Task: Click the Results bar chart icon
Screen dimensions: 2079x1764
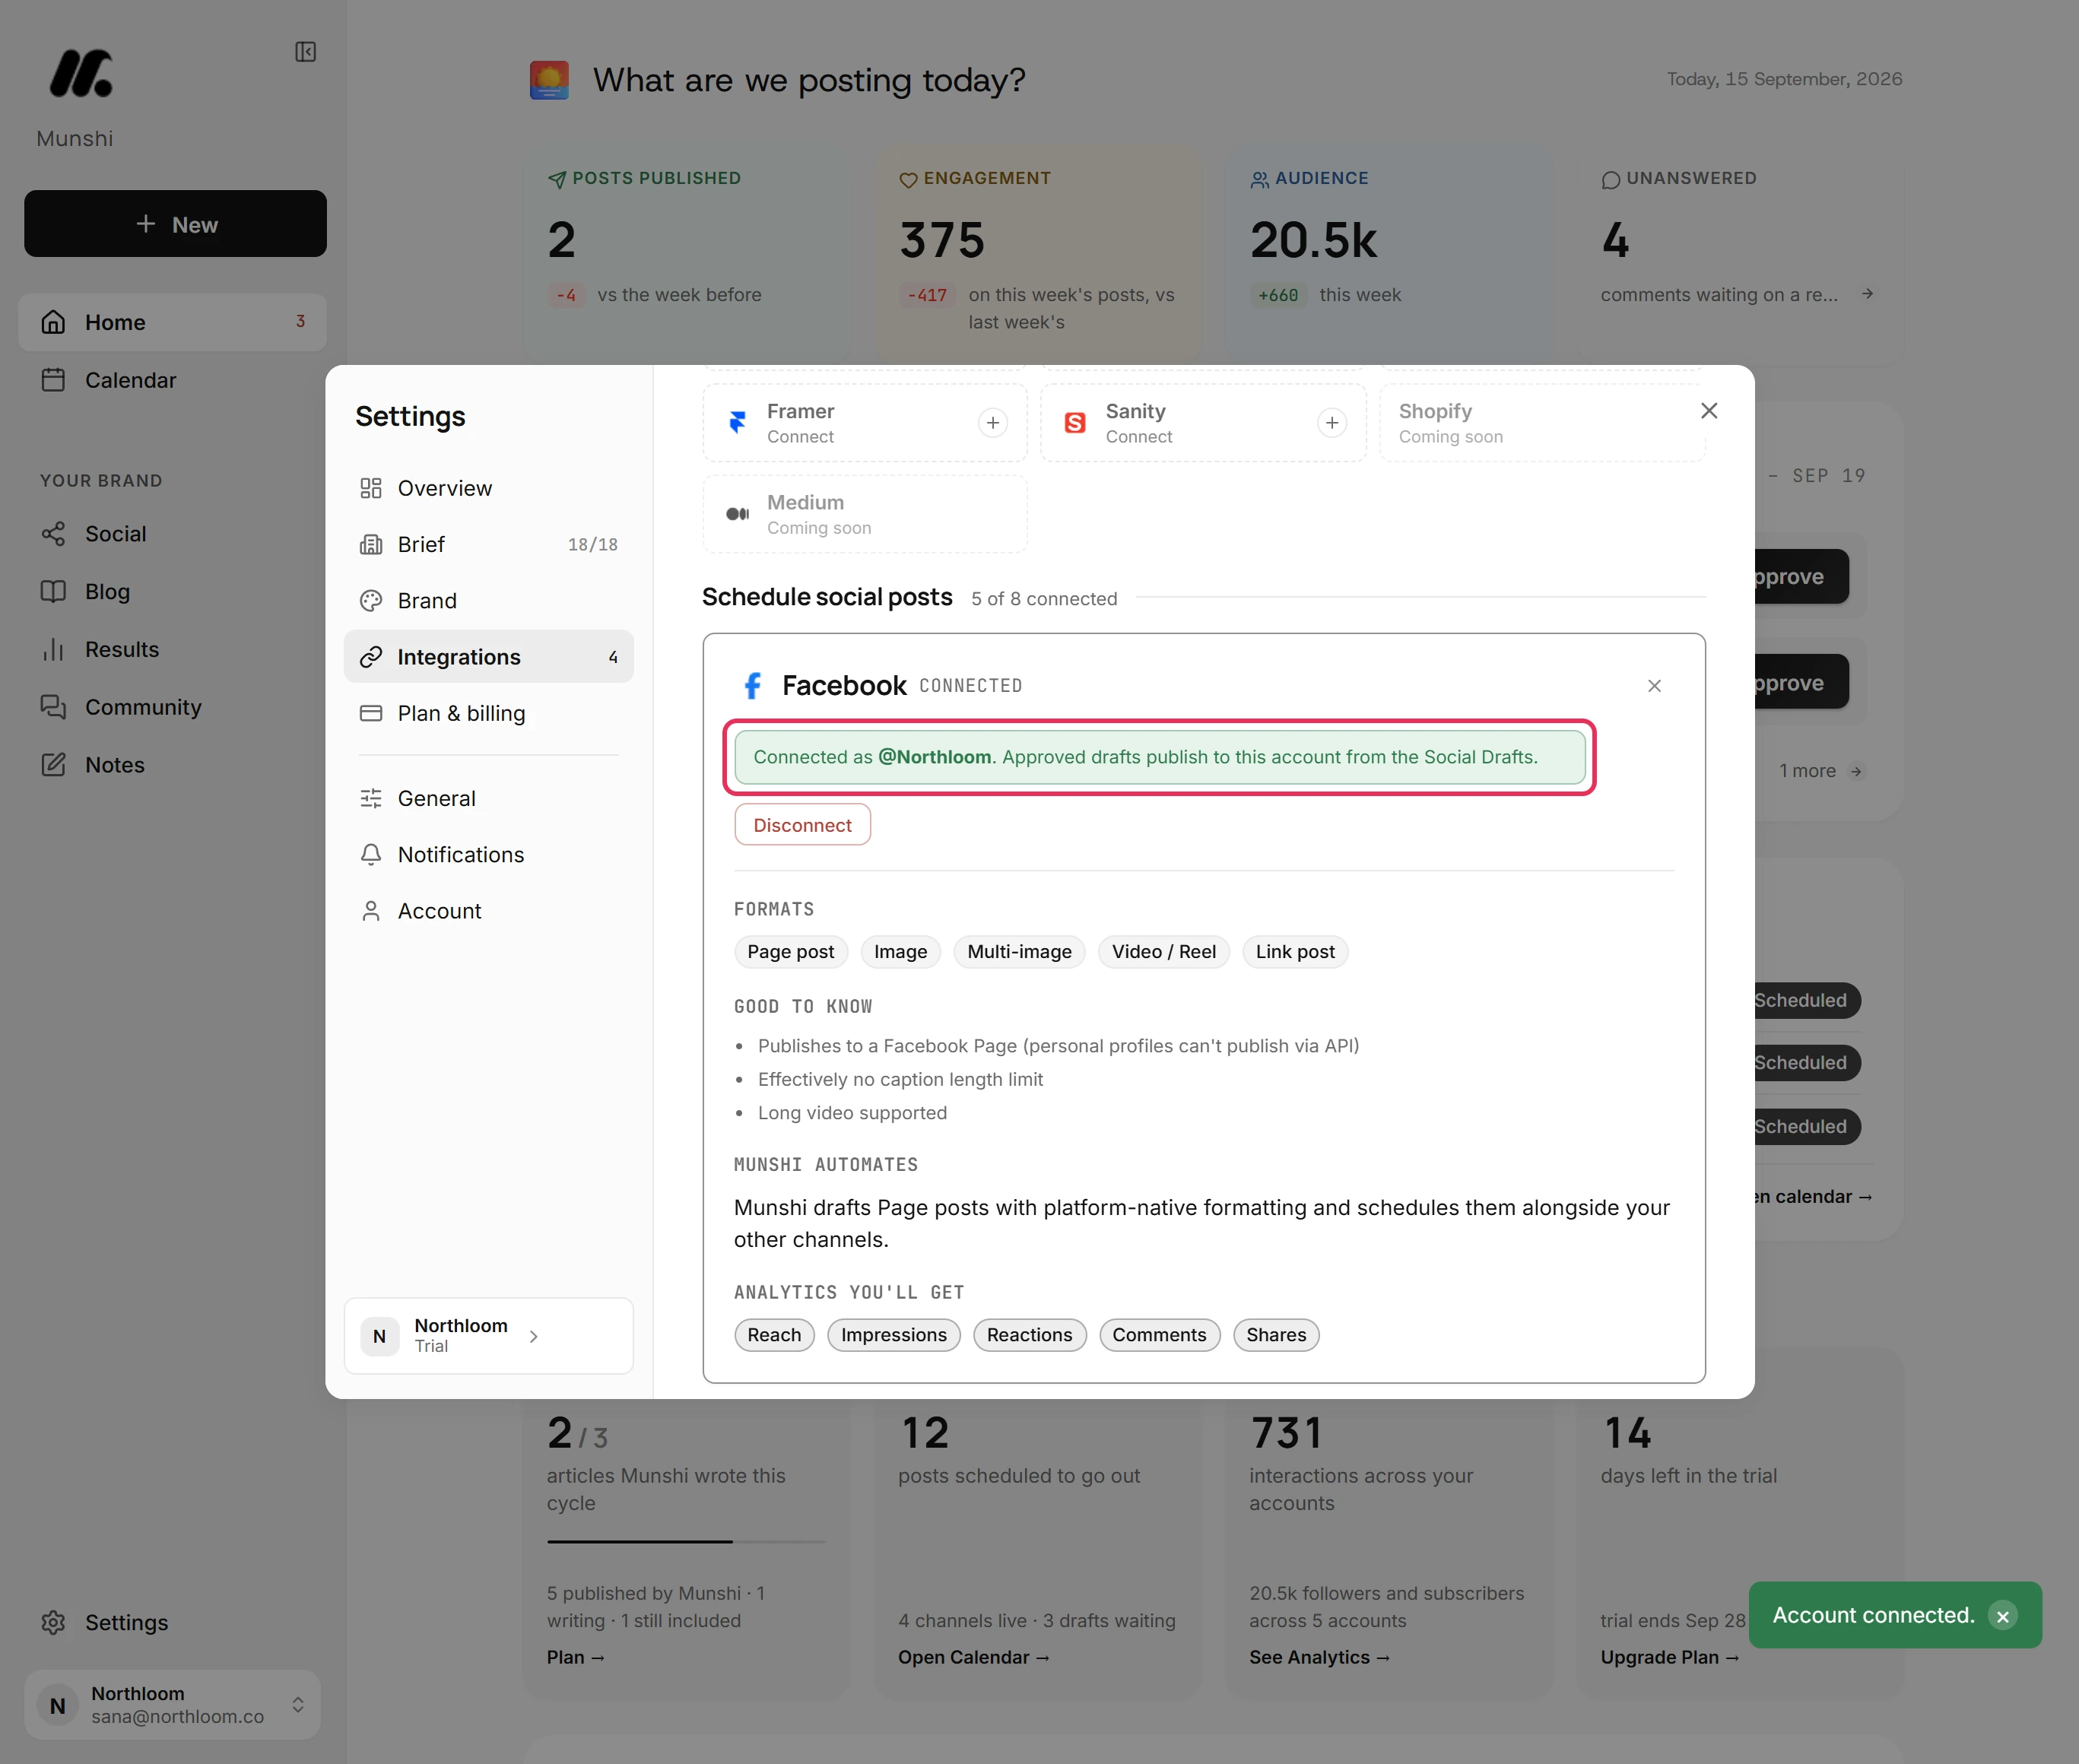Action: click(53, 650)
